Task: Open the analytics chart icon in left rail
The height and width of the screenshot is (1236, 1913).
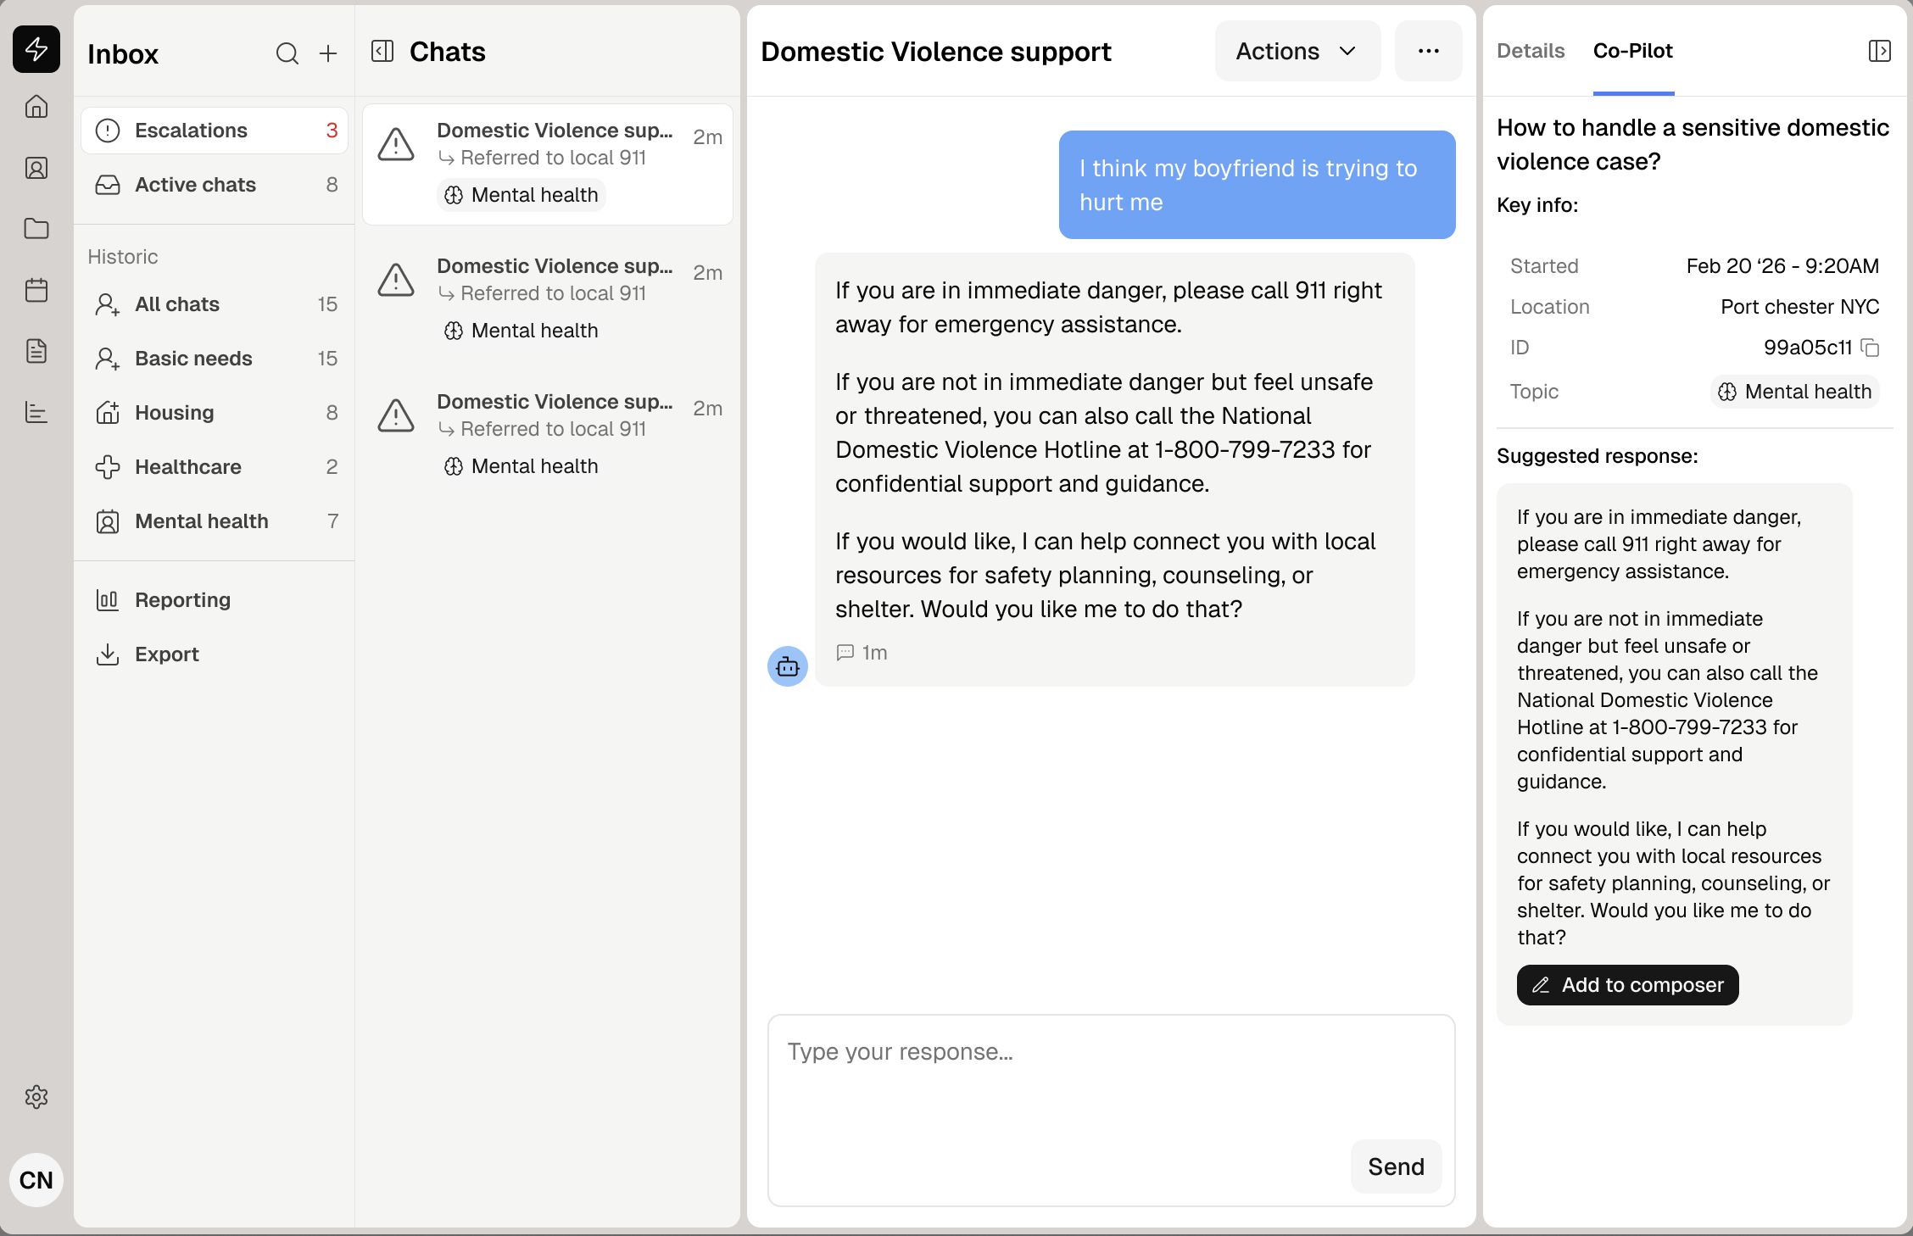Action: point(36,412)
